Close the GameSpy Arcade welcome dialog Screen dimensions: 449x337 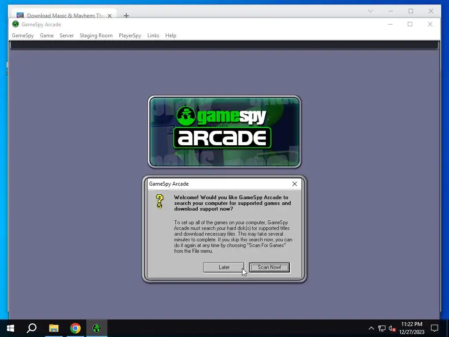tap(295, 184)
